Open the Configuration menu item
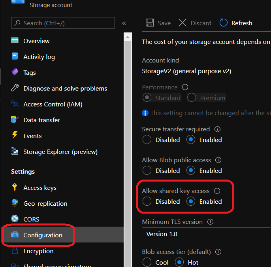Viewport: 271px width, 267px height. (43, 235)
